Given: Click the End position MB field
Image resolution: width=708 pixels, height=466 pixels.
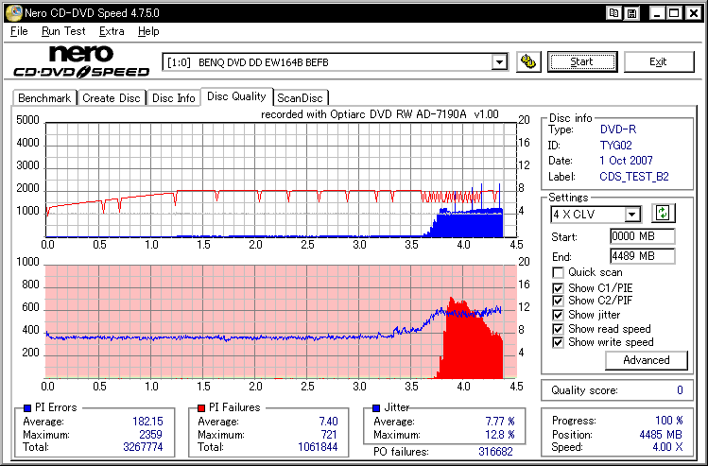Looking at the screenshot, I should point(643,256).
